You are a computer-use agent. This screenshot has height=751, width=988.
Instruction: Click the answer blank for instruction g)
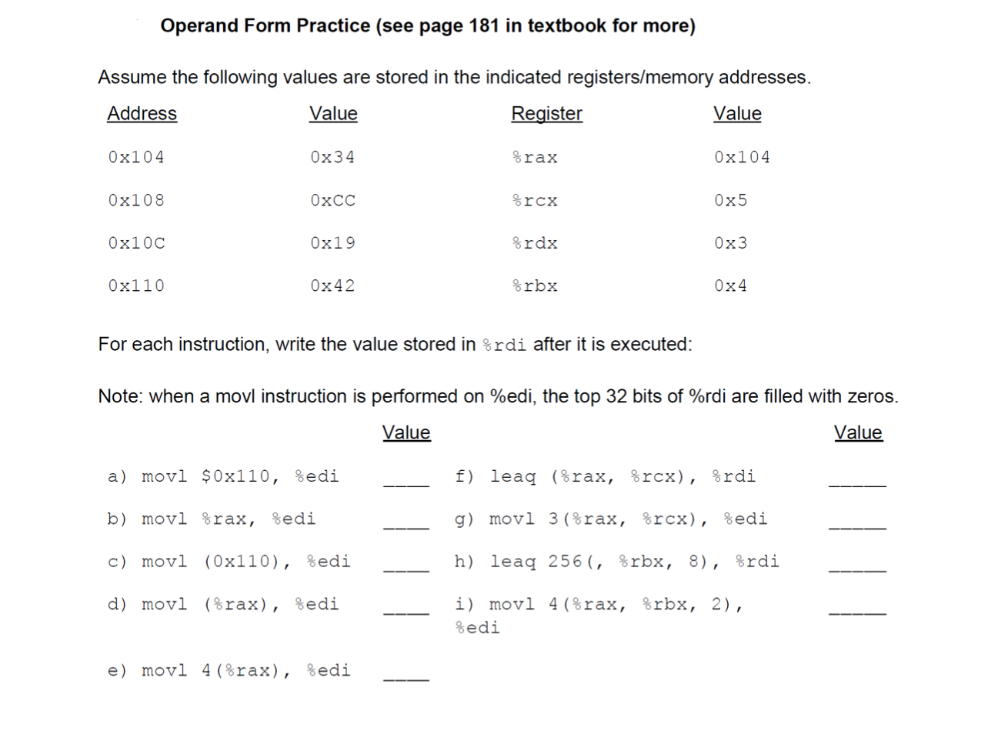click(x=857, y=527)
